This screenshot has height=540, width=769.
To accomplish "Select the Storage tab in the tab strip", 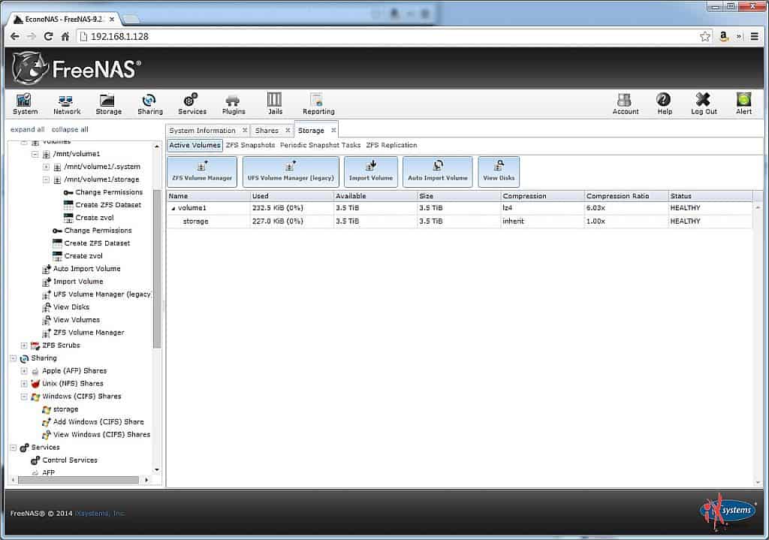I will (x=311, y=131).
